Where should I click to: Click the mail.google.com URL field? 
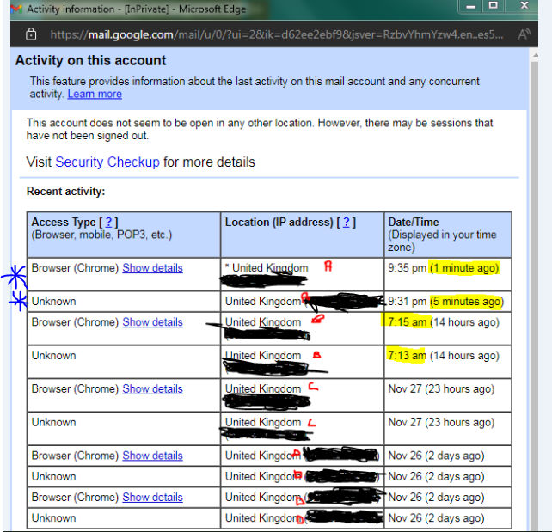point(277,34)
